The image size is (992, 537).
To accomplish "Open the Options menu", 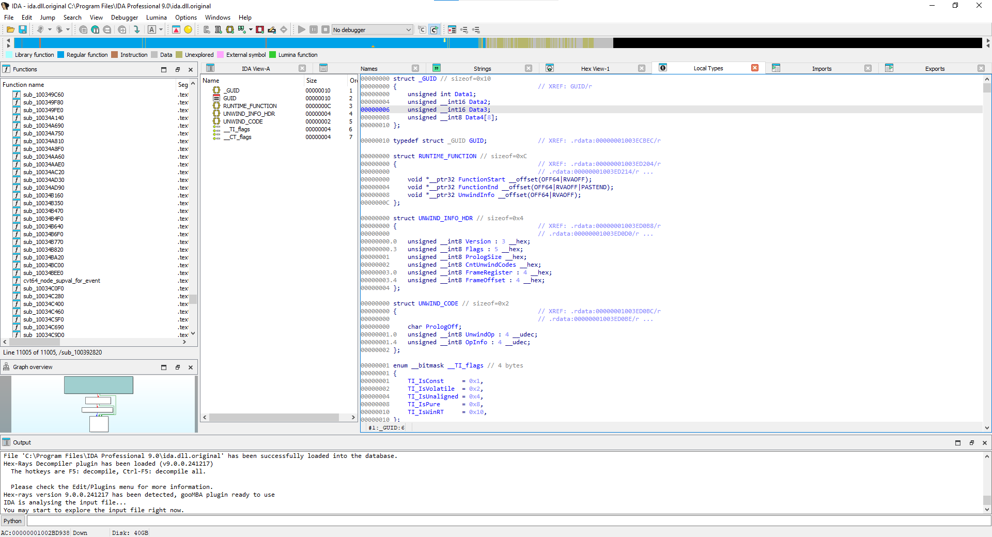I will click(x=186, y=18).
